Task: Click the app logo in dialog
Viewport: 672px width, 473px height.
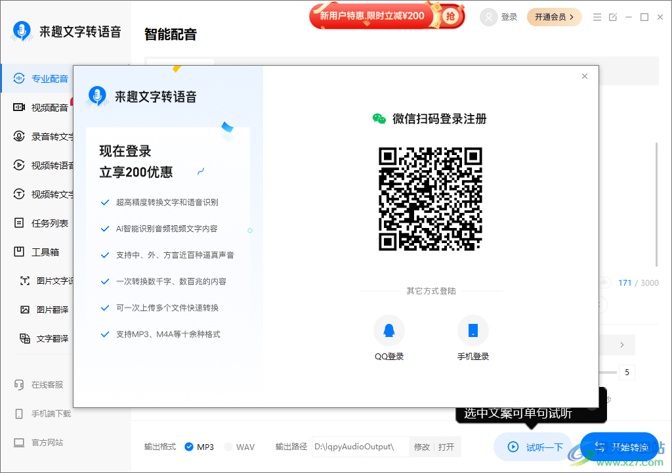Action: tap(97, 96)
